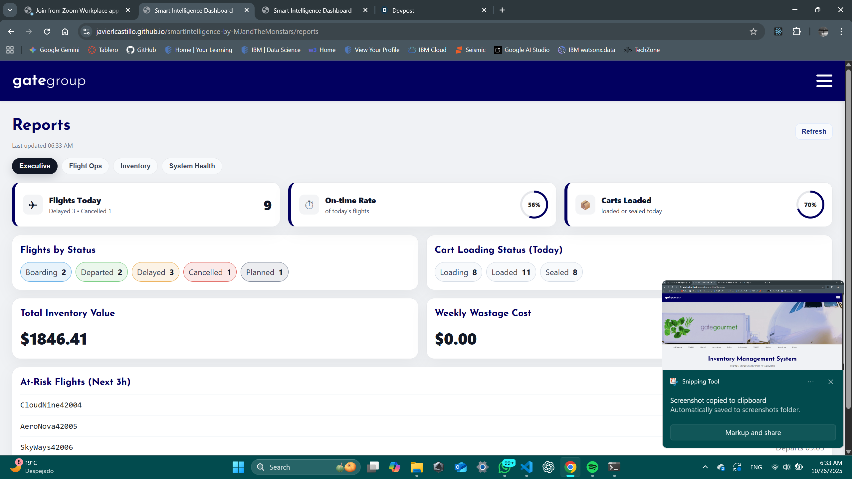Open the Chrome extensions puzzle icon
The image size is (852, 479).
pos(797,32)
